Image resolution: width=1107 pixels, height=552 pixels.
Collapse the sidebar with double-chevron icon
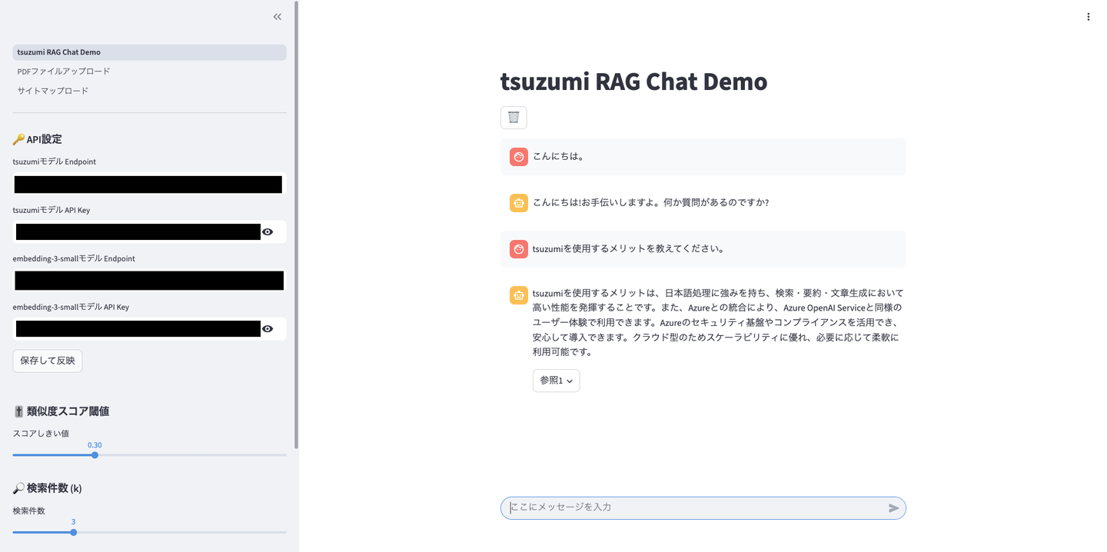pyautogui.click(x=278, y=17)
